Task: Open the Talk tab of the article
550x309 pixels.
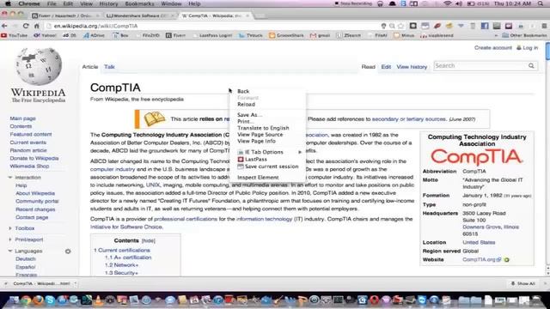Action: coord(109,67)
